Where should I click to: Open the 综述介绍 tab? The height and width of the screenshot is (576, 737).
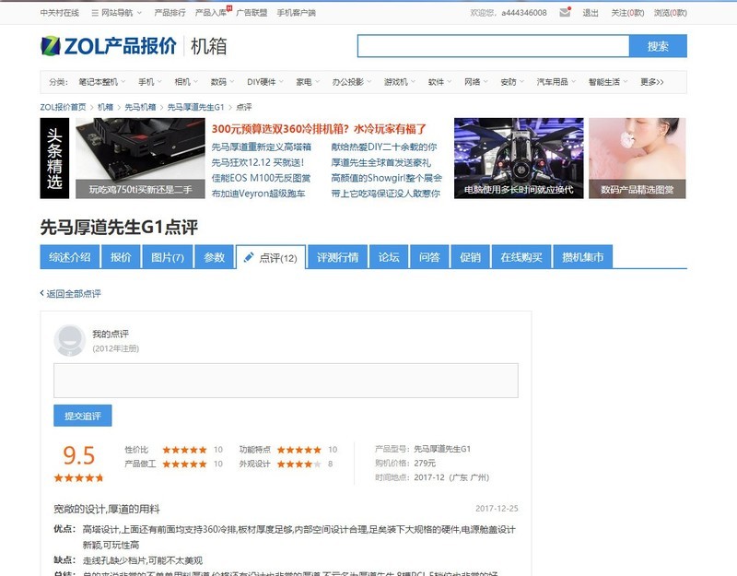(70, 257)
